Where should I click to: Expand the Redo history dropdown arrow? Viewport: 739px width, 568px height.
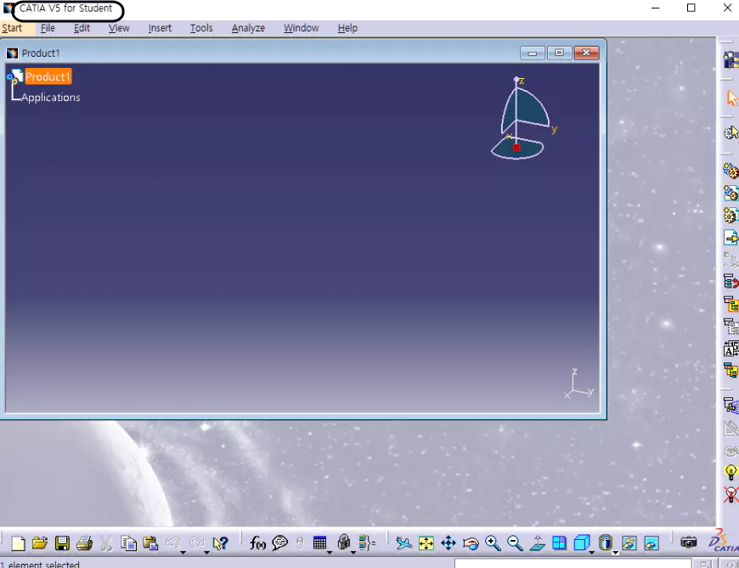[206, 552]
